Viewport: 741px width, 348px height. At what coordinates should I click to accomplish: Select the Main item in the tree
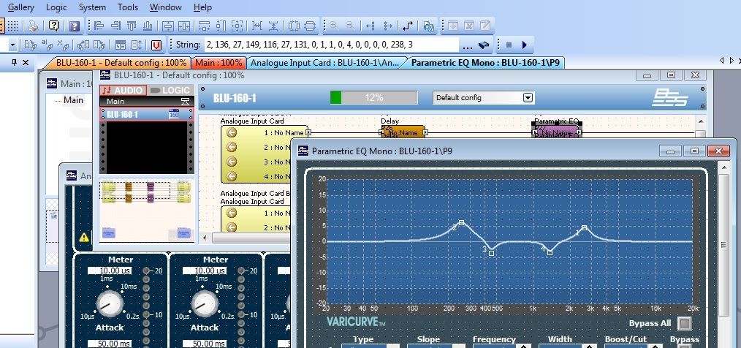[73, 100]
